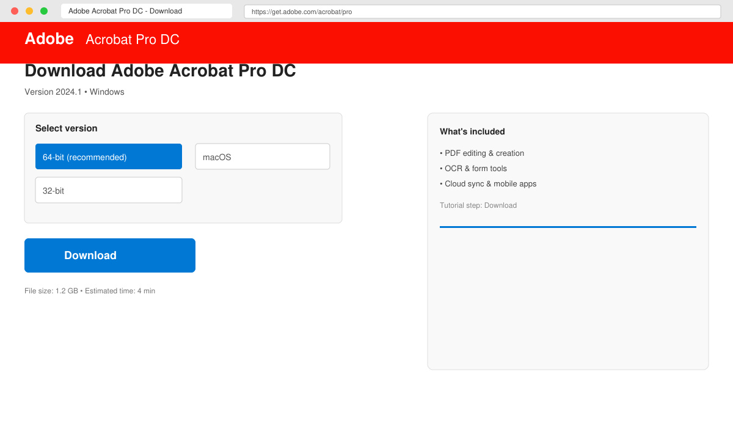
Task: Click the 'Select version' label
Action: 67,128
